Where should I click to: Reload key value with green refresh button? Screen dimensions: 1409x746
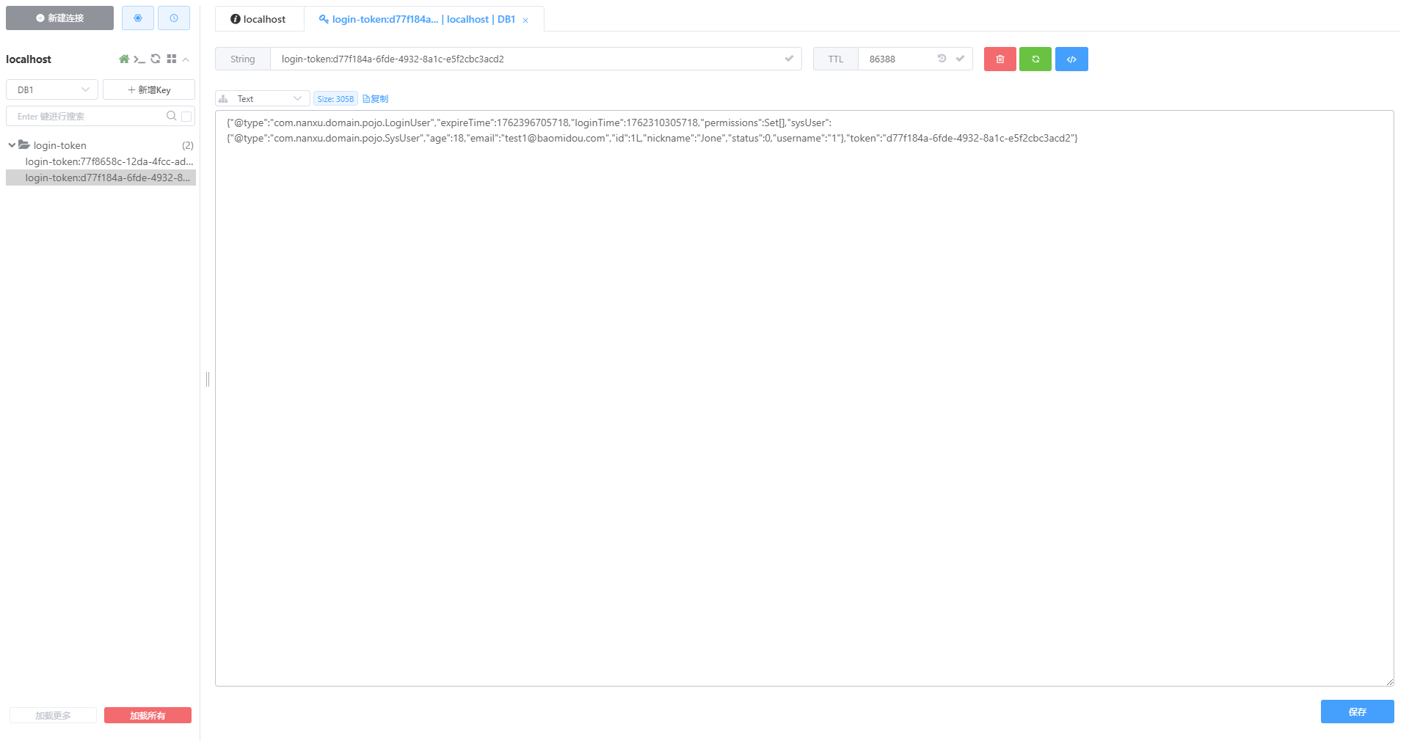[1035, 59]
